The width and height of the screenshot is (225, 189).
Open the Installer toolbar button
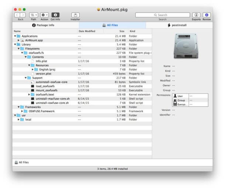click(x=75, y=15)
